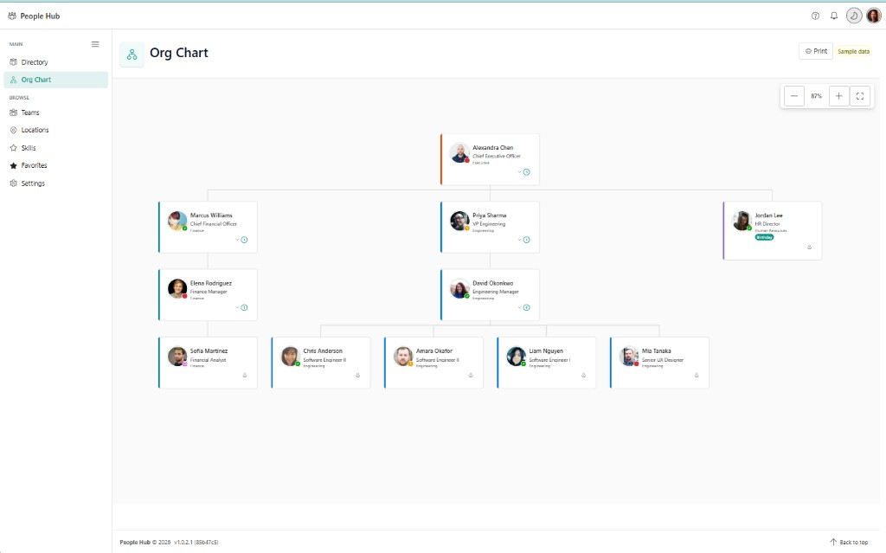Image resolution: width=886 pixels, height=553 pixels.
Task: Open the help question mark icon
Action: coord(815,16)
